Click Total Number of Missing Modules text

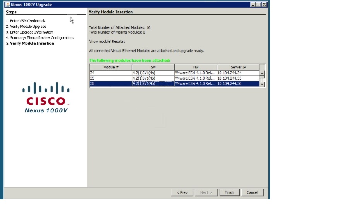click(x=117, y=32)
